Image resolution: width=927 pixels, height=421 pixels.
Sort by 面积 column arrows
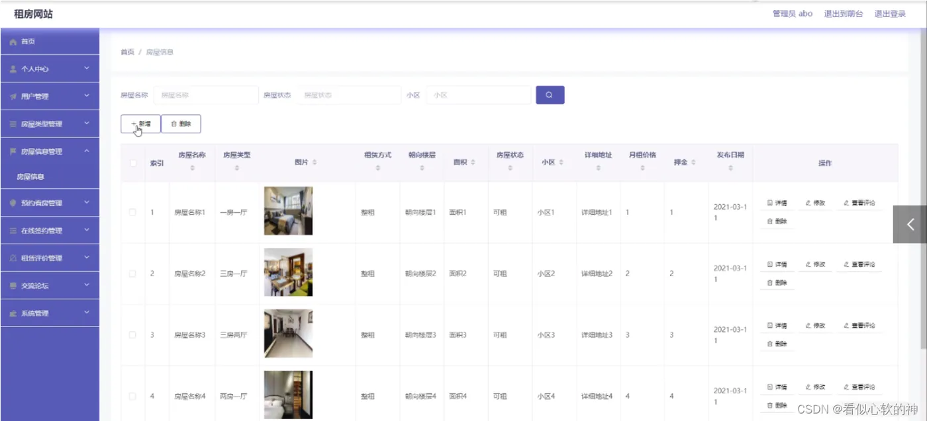pos(473,163)
